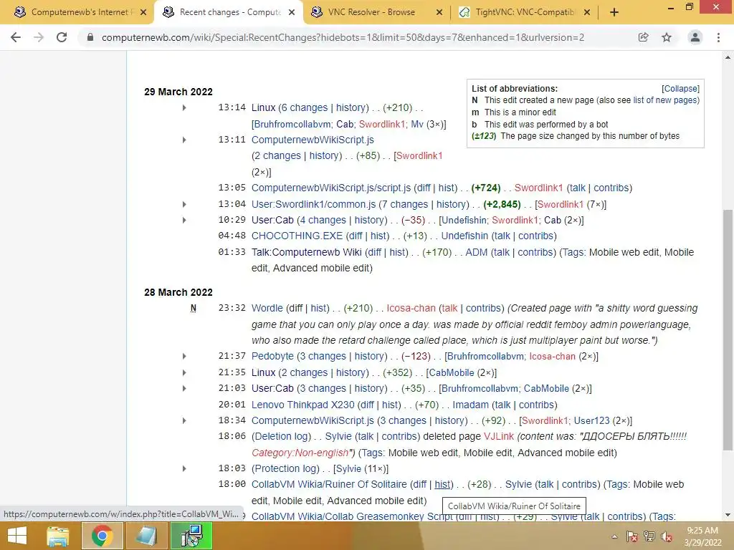Click the vertical scrollbar thumb
This screenshot has height=550, width=734.
coord(728,329)
